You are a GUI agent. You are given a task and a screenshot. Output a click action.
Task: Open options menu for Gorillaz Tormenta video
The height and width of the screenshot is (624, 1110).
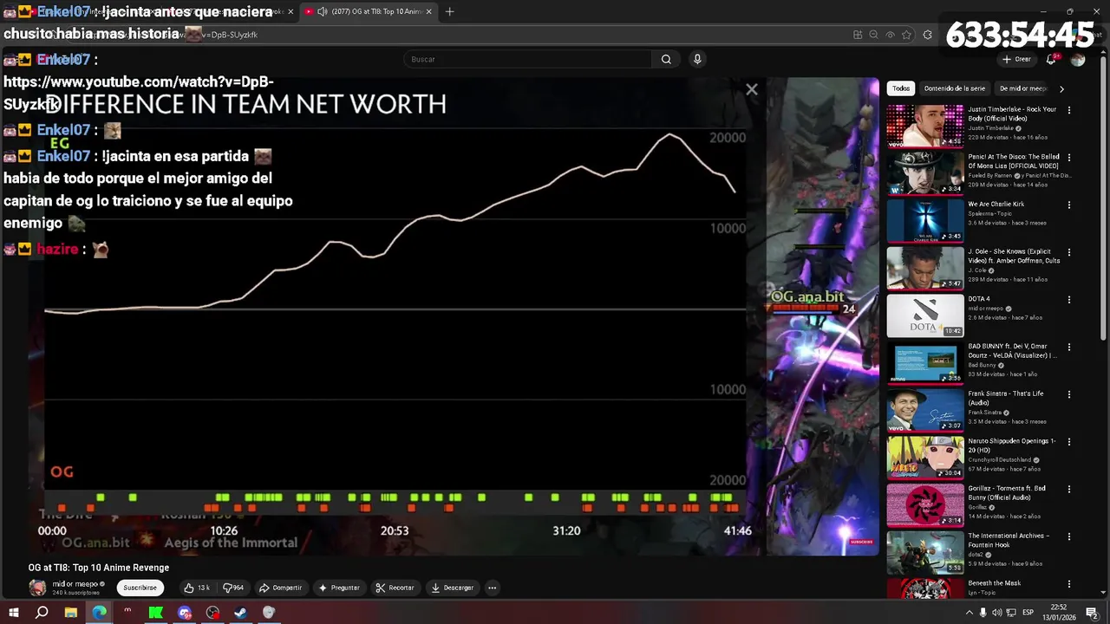[x=1069, y=490]
